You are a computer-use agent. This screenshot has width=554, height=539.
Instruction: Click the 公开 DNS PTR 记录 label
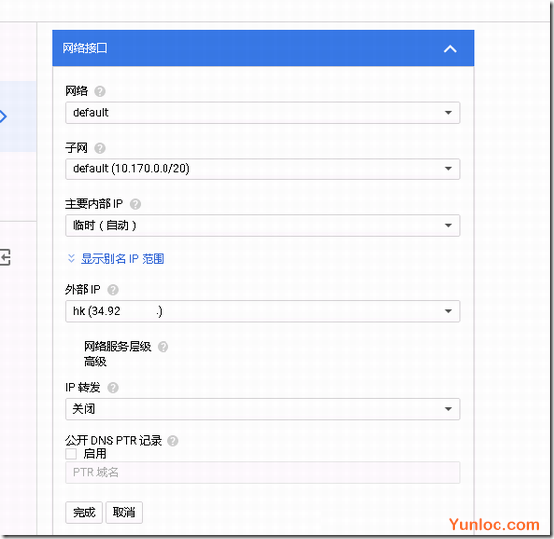point(113,441)
